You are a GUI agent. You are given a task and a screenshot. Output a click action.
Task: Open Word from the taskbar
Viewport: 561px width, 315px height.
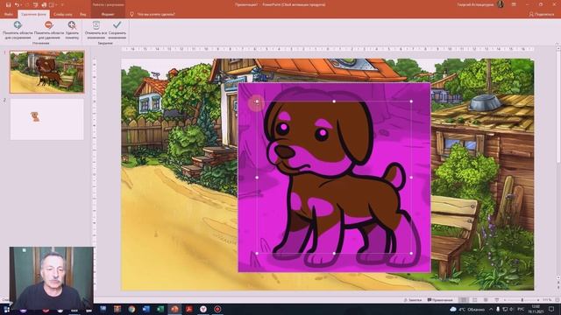tap(146, 309)
